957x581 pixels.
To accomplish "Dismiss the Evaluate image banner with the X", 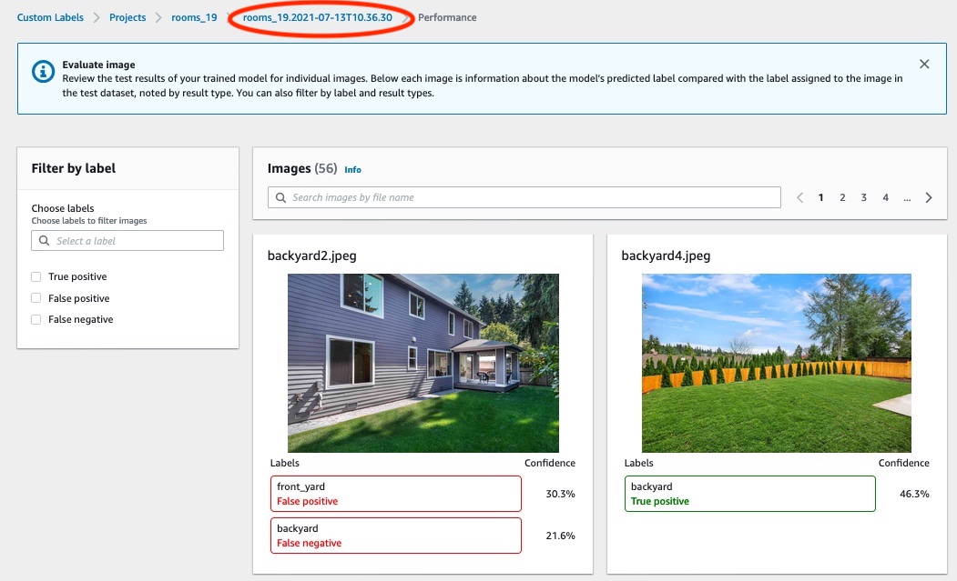I will click(x=924, y=64).
